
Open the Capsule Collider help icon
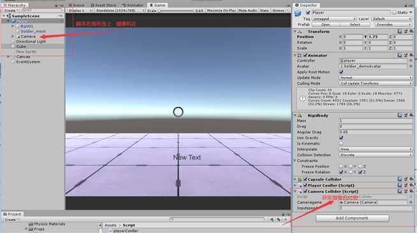click(399, 179)
